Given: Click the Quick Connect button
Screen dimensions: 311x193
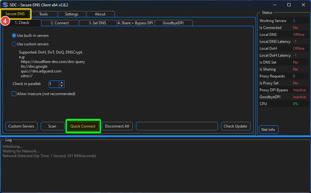Looking at the screenshot, I should coord(83,126).
